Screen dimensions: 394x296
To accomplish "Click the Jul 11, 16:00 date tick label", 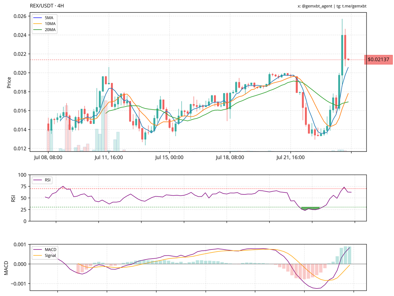I will pos(108,157).
